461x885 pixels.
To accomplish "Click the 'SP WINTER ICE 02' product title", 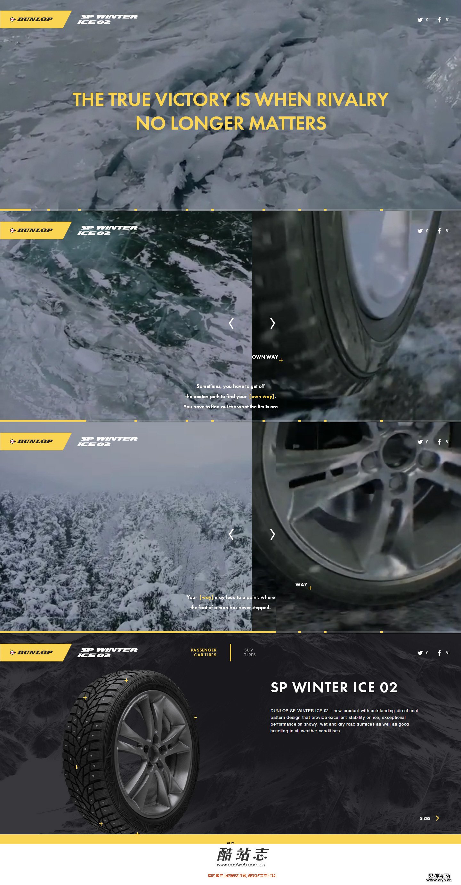I will 334,687.
